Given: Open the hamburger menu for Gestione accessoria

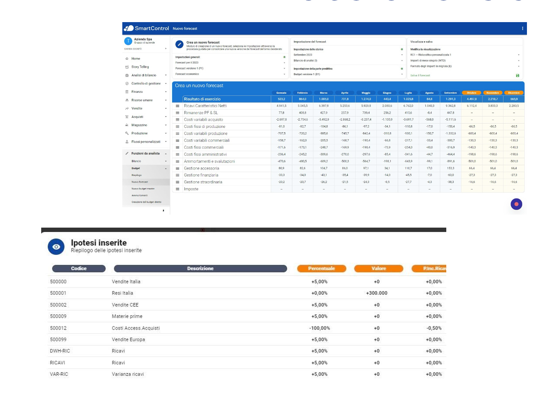Looking at the screenshot, I should pos(177,168).
